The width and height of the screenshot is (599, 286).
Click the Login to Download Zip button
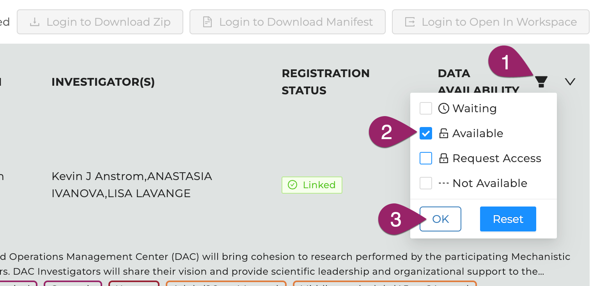pos(100,22)
